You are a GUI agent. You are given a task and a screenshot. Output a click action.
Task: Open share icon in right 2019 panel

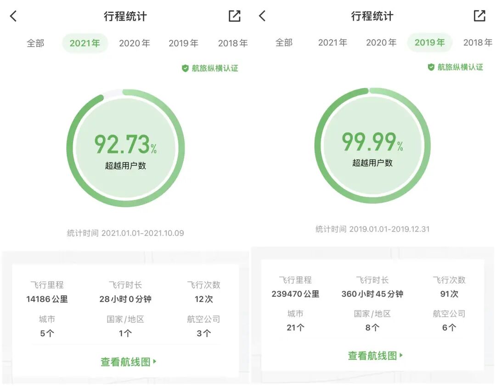point(479,16)
